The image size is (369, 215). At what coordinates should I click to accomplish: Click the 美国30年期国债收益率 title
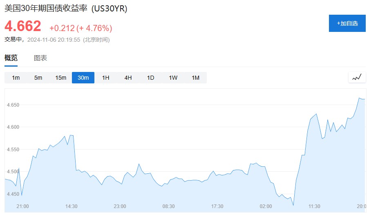click(x=46, y=9)
